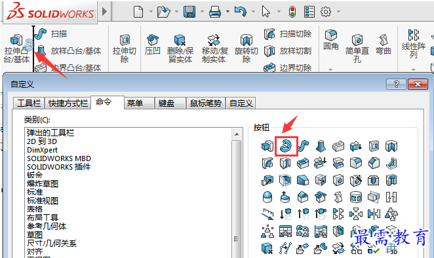Viewport: 434px width, 258px height.
Task: Click the Undo arrow icon
Action: coord(240,12)
